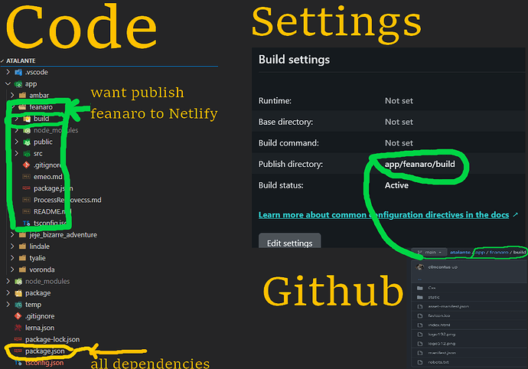The height and width of the screenshot is (369, 528).
Task: Click the git icon of root .gitignore
Action: (x=18, y=316)
